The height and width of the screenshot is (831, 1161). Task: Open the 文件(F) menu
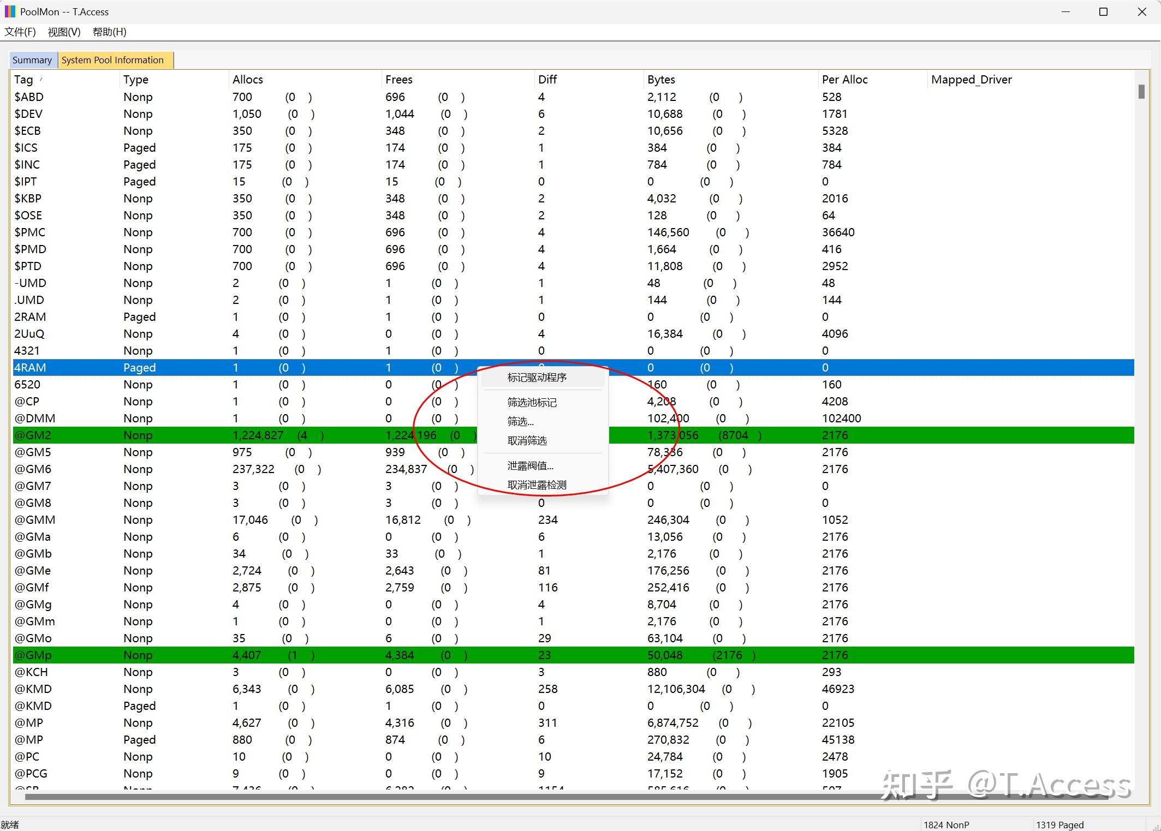click(x=20, y=32)
